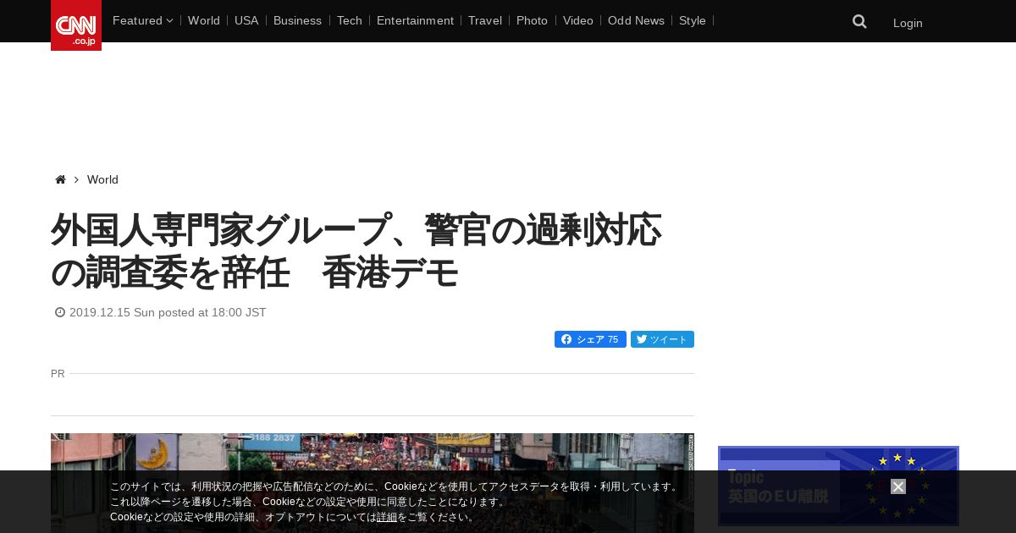Image resolution: width=1016 pixels, height=533 pixels.
Task: Open the Video section
Action: pos(578,20)
